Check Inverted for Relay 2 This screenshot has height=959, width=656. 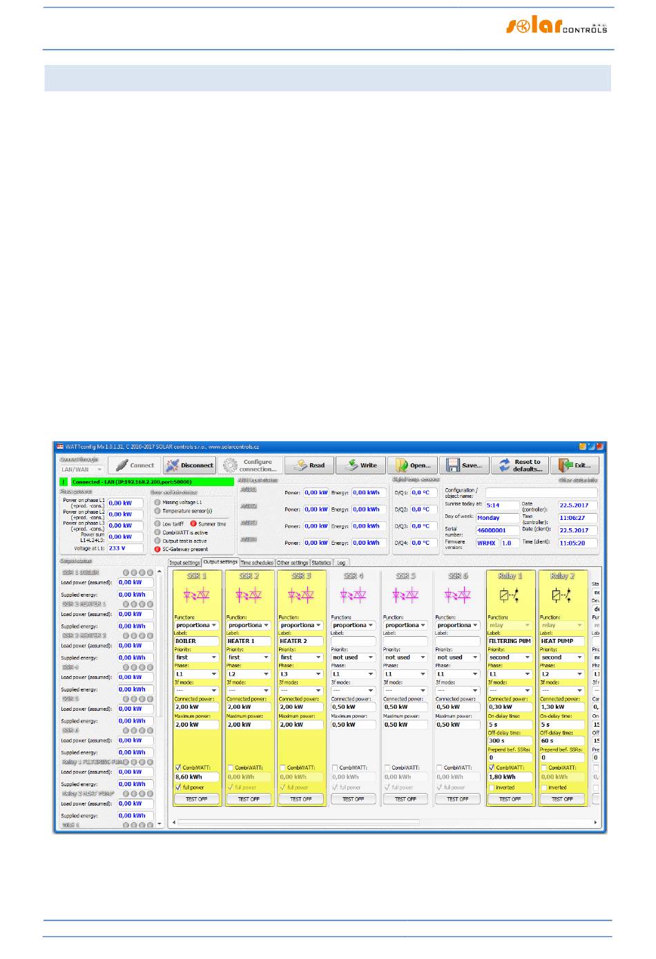click(x=544, y=788)
